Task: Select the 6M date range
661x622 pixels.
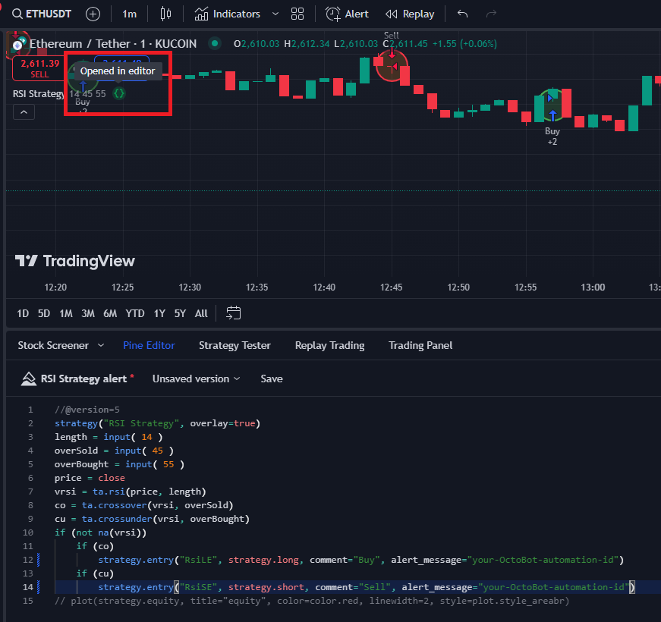Action: (110, 313)
